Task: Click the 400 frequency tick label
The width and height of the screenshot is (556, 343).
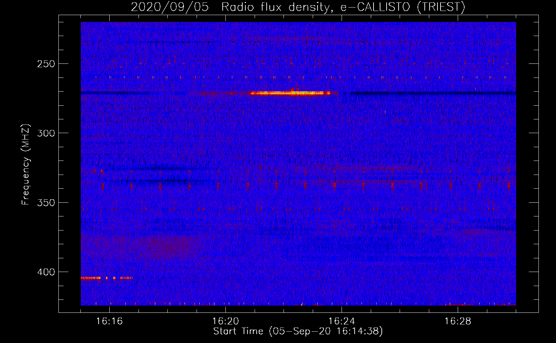Action: tap(46, 272)
